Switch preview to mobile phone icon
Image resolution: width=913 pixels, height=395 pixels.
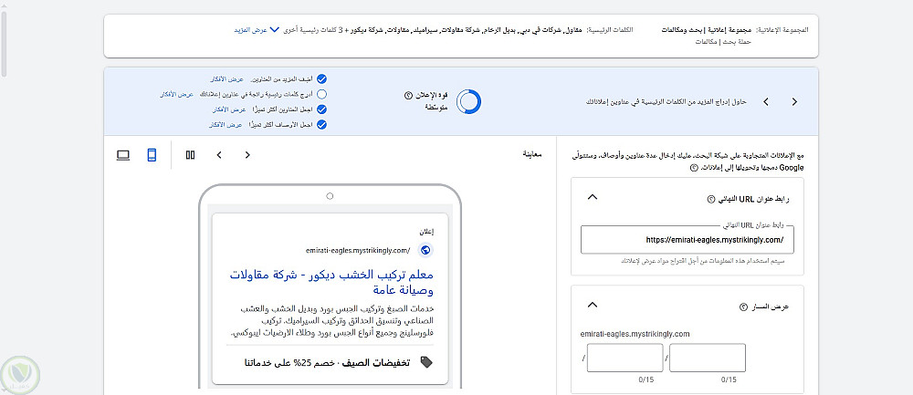(152, 155)
